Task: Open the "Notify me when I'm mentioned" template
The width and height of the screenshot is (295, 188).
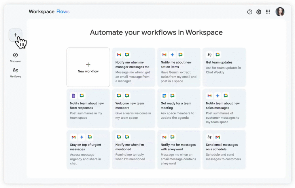Action: click(133, 149)
